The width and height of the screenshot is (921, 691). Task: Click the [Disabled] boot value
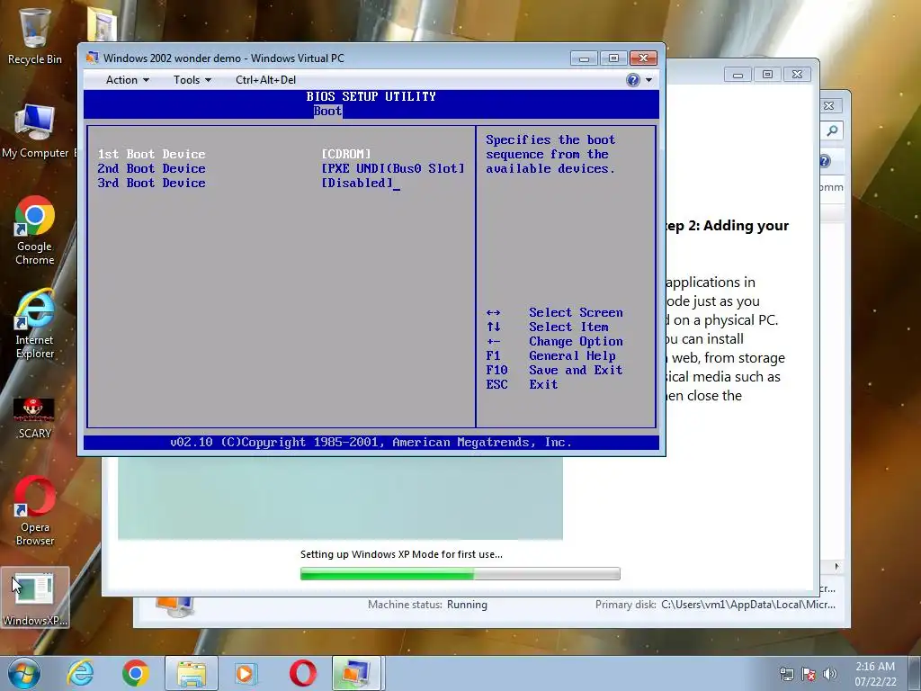[x=357, y=183]
